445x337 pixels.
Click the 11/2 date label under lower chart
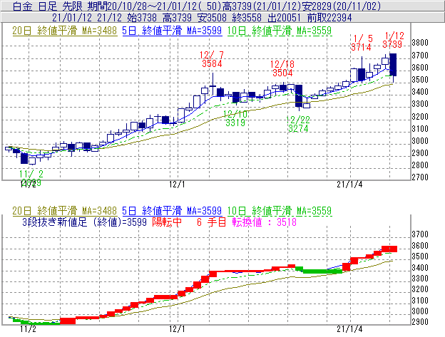click(28, 328)
